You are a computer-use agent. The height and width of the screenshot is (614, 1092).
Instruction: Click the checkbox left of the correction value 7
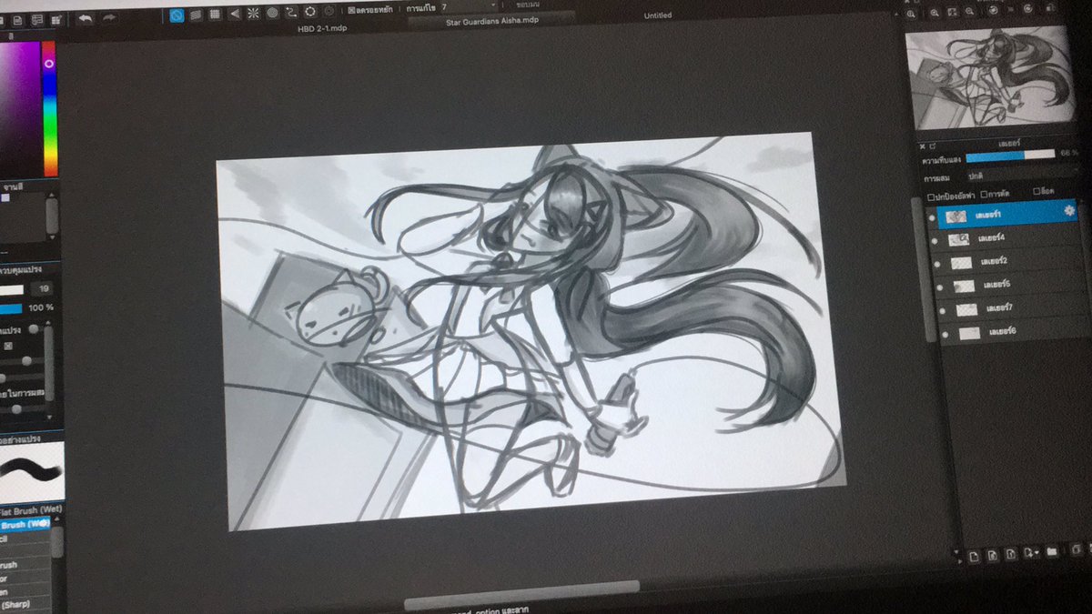[x=351, y=10]
